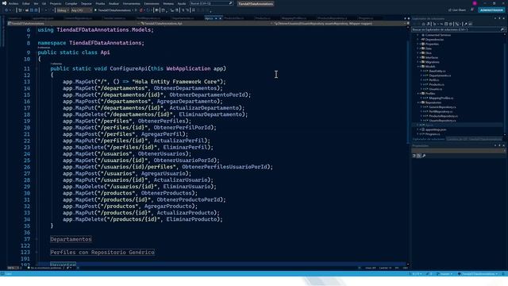Click the editor vertical scrollbar
This screenshot has height=286, width=508.
408,146
